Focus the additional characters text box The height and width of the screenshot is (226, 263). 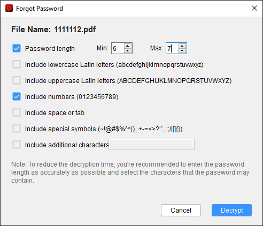point(151,145)
